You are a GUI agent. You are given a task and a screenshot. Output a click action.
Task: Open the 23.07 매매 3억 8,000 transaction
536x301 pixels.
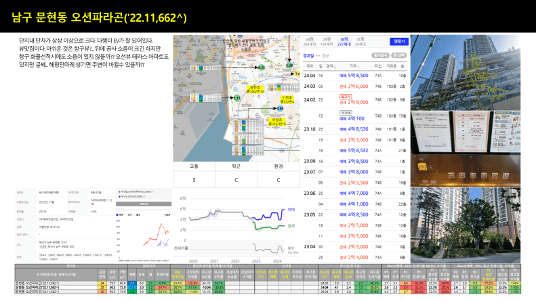[x=354, y=172]
